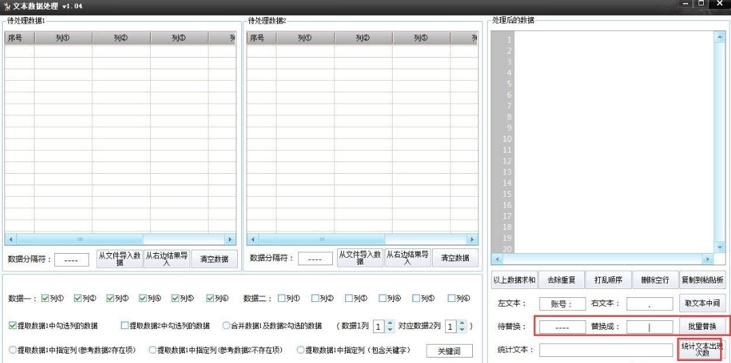The image size is (731, 363).
Task: Click 从文件导入数据 under data 2 table
Action: click(x=360, y=258)
